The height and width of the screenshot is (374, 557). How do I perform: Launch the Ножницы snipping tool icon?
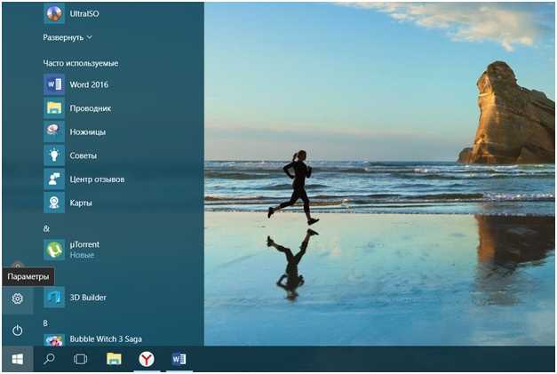click(54, 131)
